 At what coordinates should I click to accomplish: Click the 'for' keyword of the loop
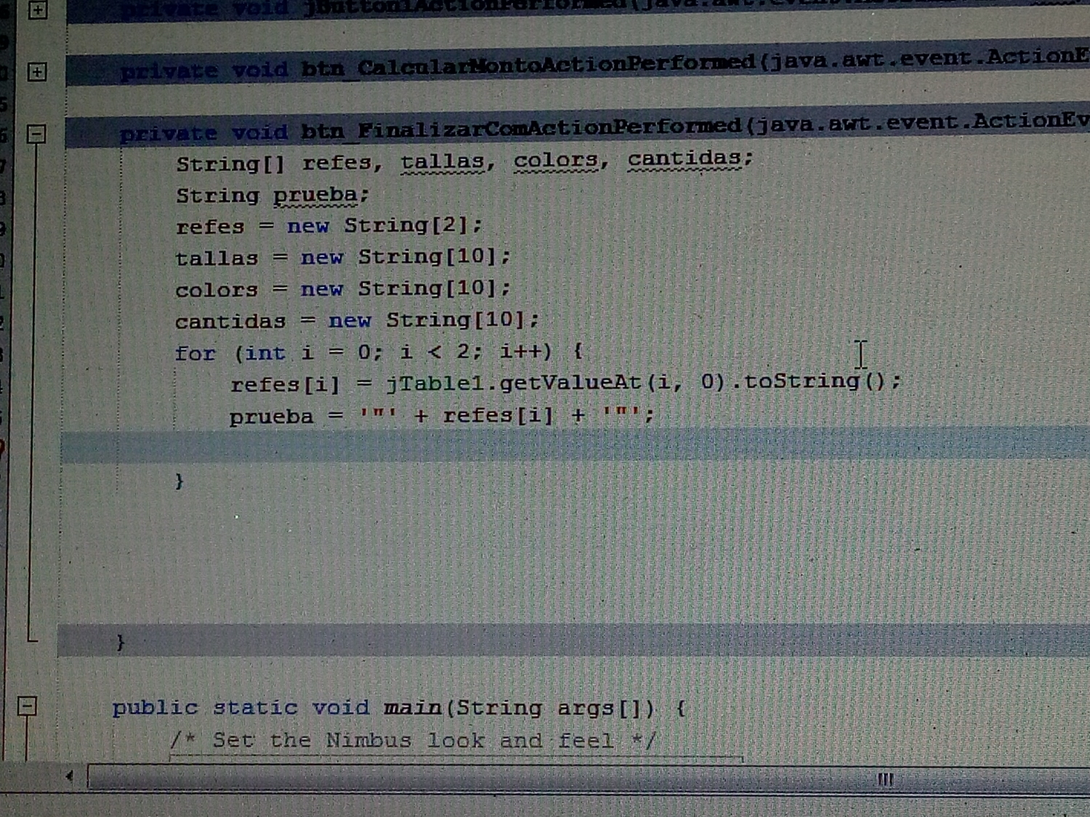click(x=195, y=353)
